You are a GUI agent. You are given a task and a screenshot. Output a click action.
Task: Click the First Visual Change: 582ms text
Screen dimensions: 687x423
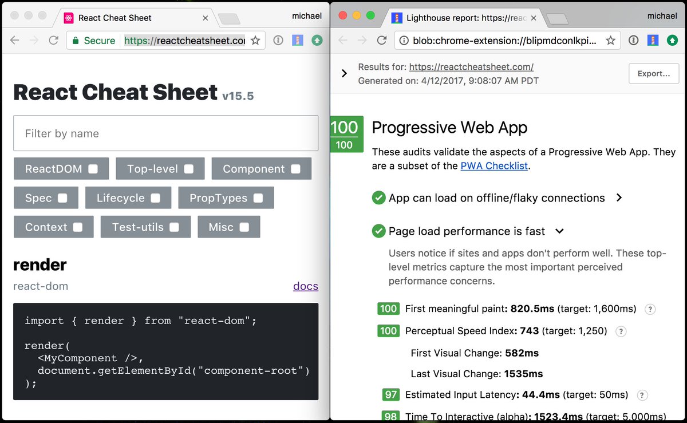pos(475,353)
